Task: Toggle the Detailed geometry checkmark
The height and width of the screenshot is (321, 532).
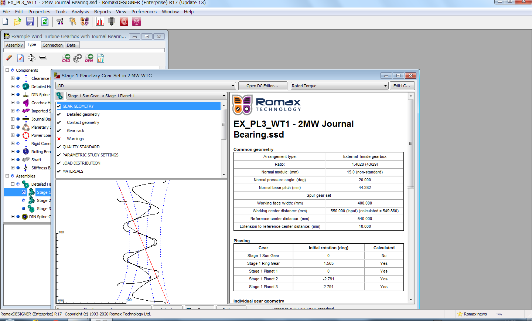Action: pyautogui.click(x=59, y=114)
